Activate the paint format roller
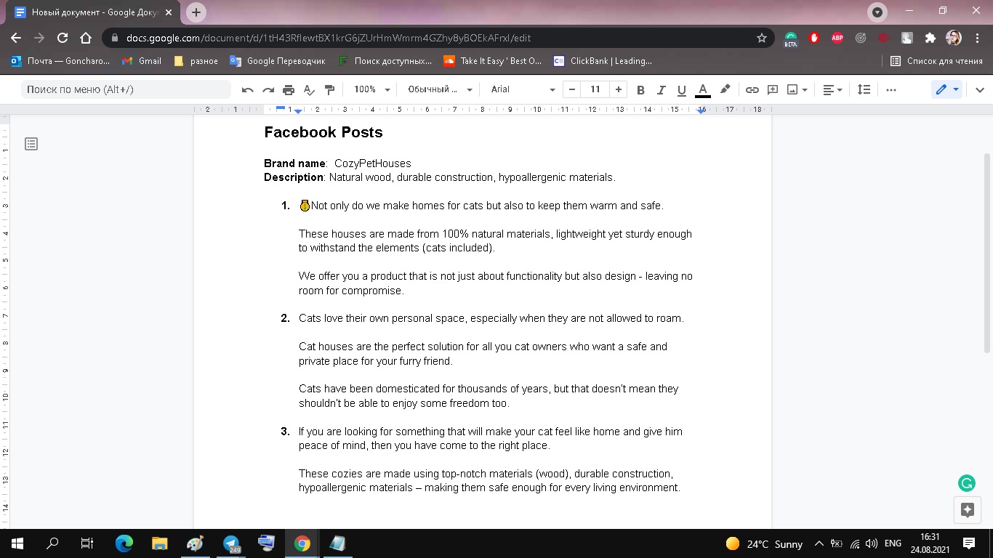The height and width of the screenshot is (558, 993). click(329, 89)
